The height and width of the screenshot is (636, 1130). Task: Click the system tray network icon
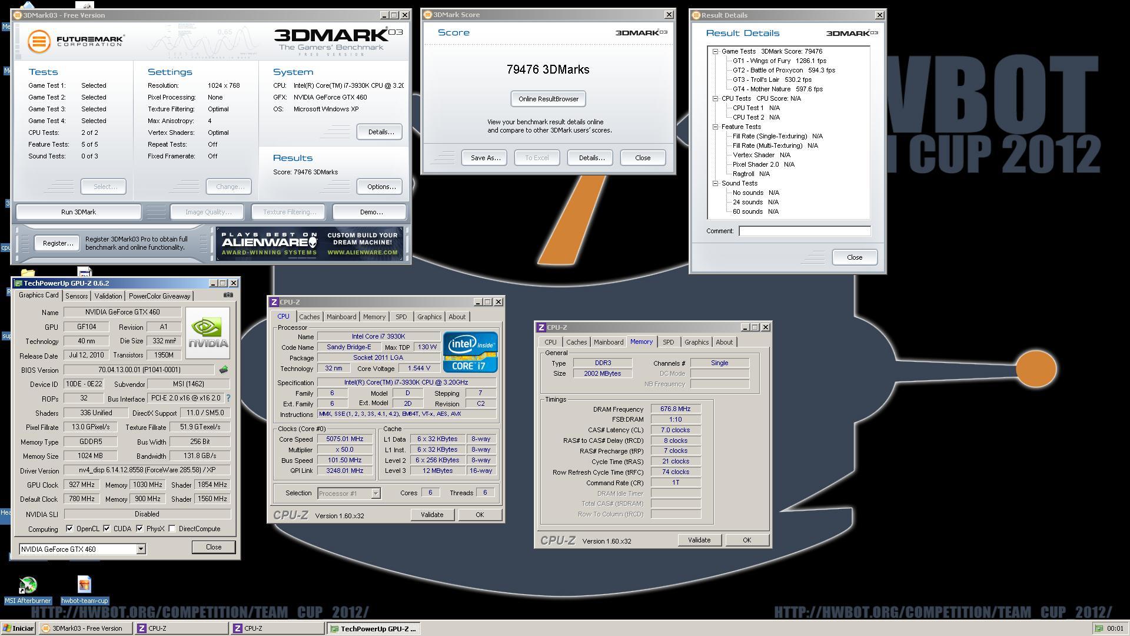pyautogui.click(x=1098, y=628)
